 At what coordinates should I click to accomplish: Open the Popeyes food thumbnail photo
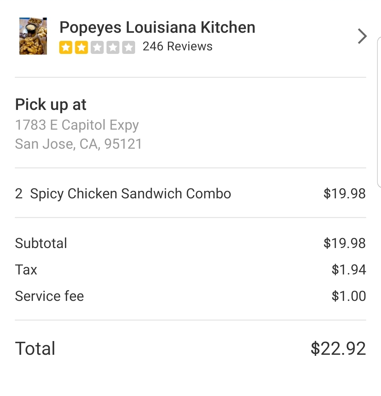coord(33,36)
